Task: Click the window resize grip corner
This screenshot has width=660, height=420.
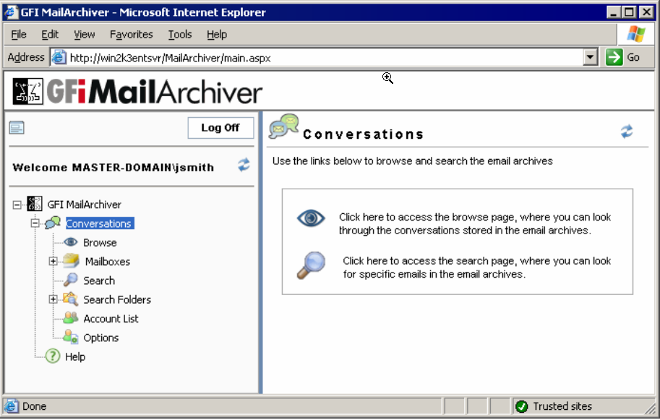Action: (x=651, y=408)
